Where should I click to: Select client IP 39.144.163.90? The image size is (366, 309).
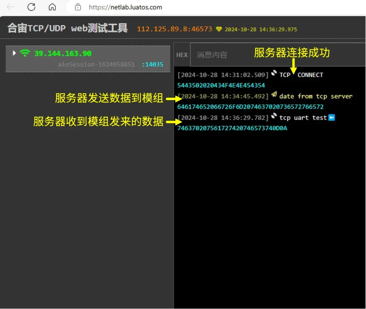(x=63, y=54)
